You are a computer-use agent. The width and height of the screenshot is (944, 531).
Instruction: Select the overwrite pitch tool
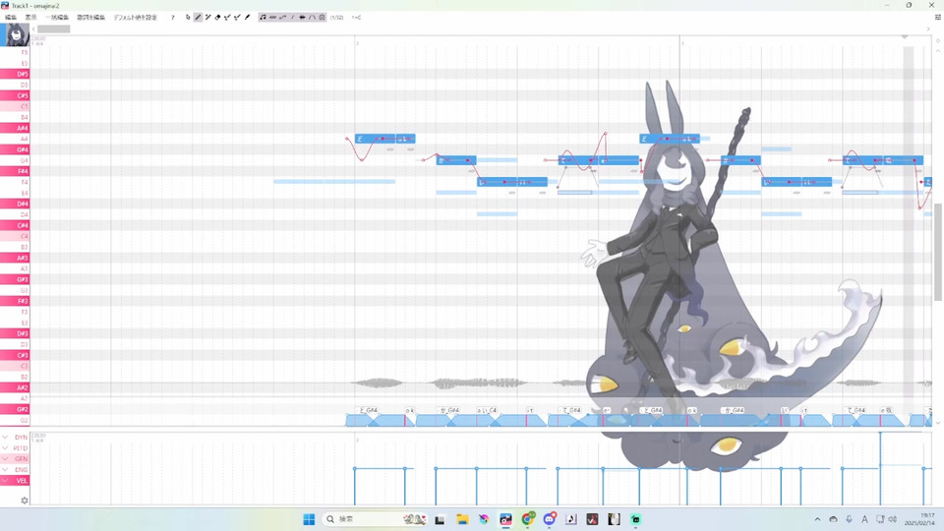(237, 18)
